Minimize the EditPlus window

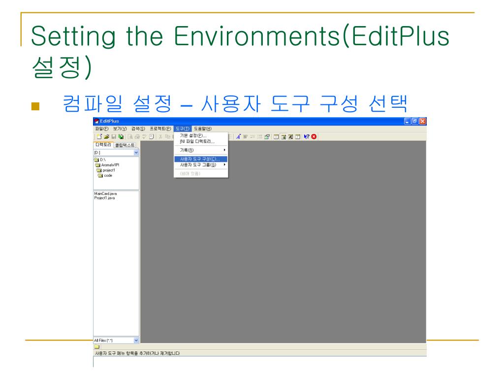(407, 121)
